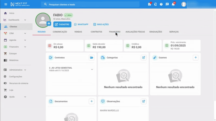Click the Next Fit logo

pyautogui.click(x=20, y=4)
